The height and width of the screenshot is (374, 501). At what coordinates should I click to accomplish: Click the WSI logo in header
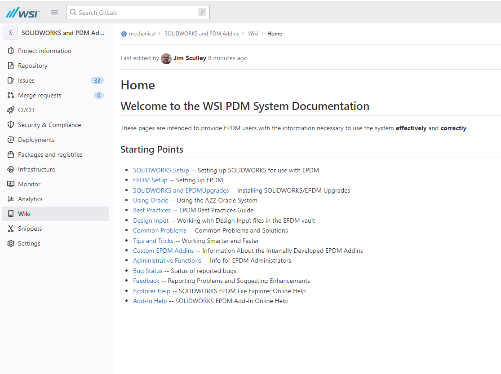point(22,12)
